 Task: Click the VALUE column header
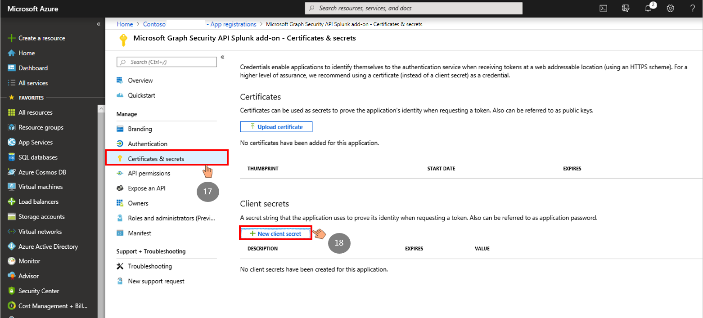pyautogui.click(x=482, y=249)
